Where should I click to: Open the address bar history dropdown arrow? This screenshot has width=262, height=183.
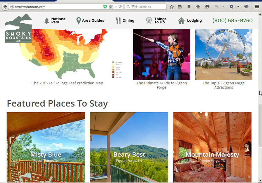click(x=116, y=7)
